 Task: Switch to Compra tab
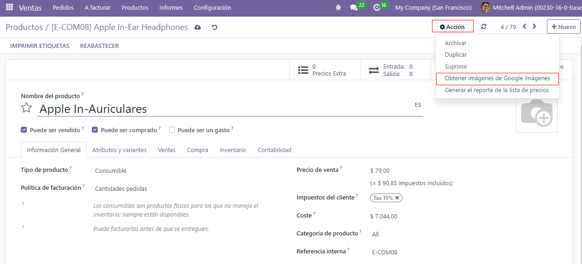point(198,150)
